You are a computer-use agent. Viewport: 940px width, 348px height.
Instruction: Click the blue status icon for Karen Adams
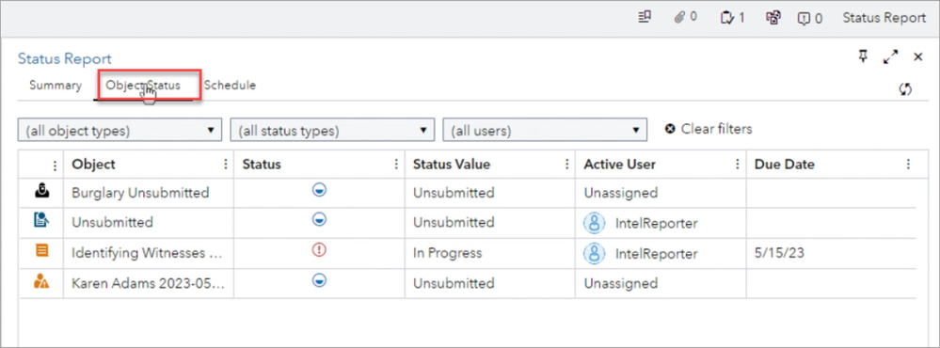point(320,279)
